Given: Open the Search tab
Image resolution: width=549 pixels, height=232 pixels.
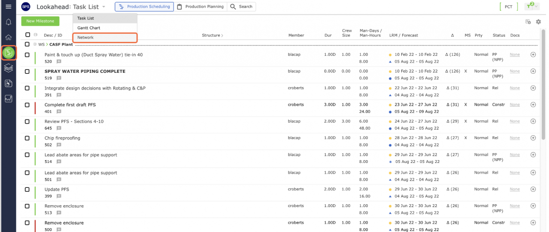Looking at the screenshot, I should tap(242, 7).
